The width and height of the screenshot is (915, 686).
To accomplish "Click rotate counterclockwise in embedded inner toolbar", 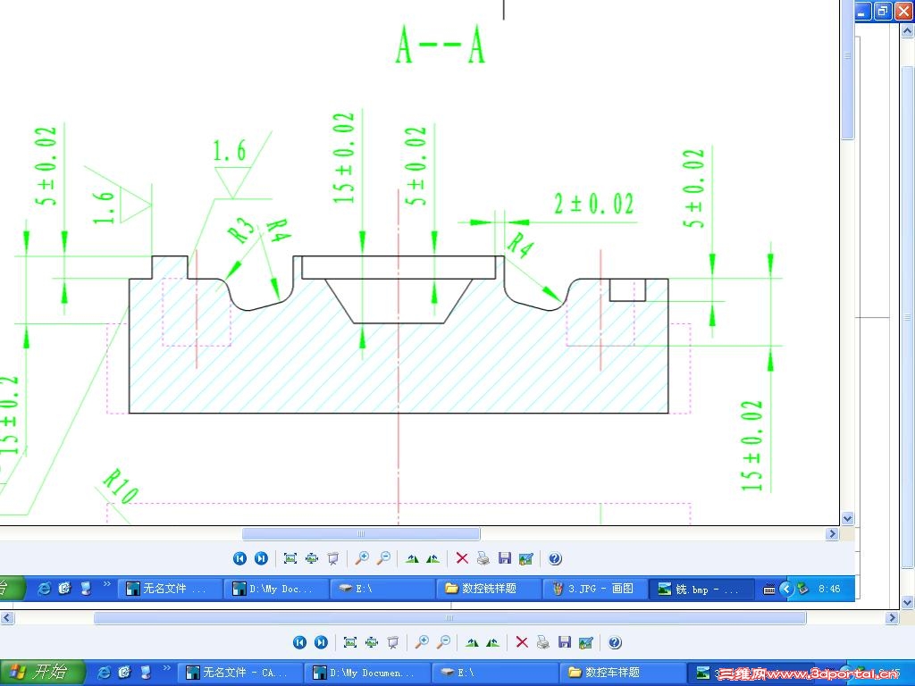I will click(433, 558).
